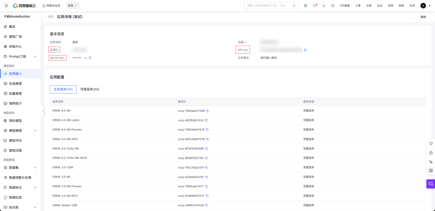The width and height of the screenshot is (435, 211).
Task: Select 在线推理 in the sidebar
Action: point(15,83)
